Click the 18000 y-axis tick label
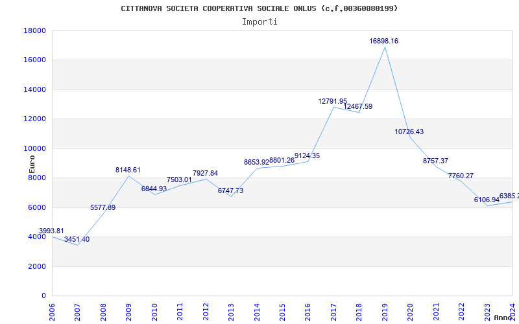Screen dimensions: 519x324 pyautogui.click(x=35, y=30)
